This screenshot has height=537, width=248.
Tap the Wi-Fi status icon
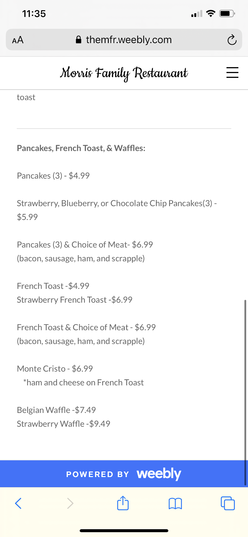[x=211, y=13]
